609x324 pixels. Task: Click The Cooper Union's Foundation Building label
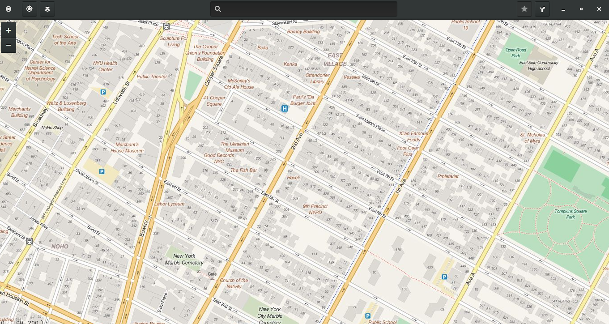tap(205, 53)
